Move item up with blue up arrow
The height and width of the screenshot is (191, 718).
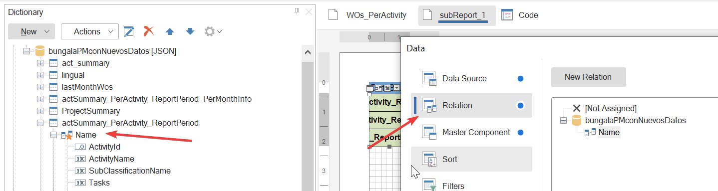click(170, 31)
